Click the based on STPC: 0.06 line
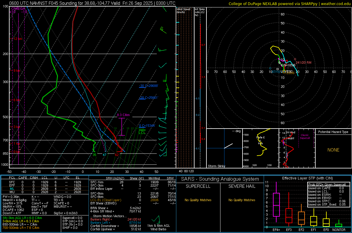The width and height of the screenshot is (352, 233). pyautogui.click(x=327, y=201)
